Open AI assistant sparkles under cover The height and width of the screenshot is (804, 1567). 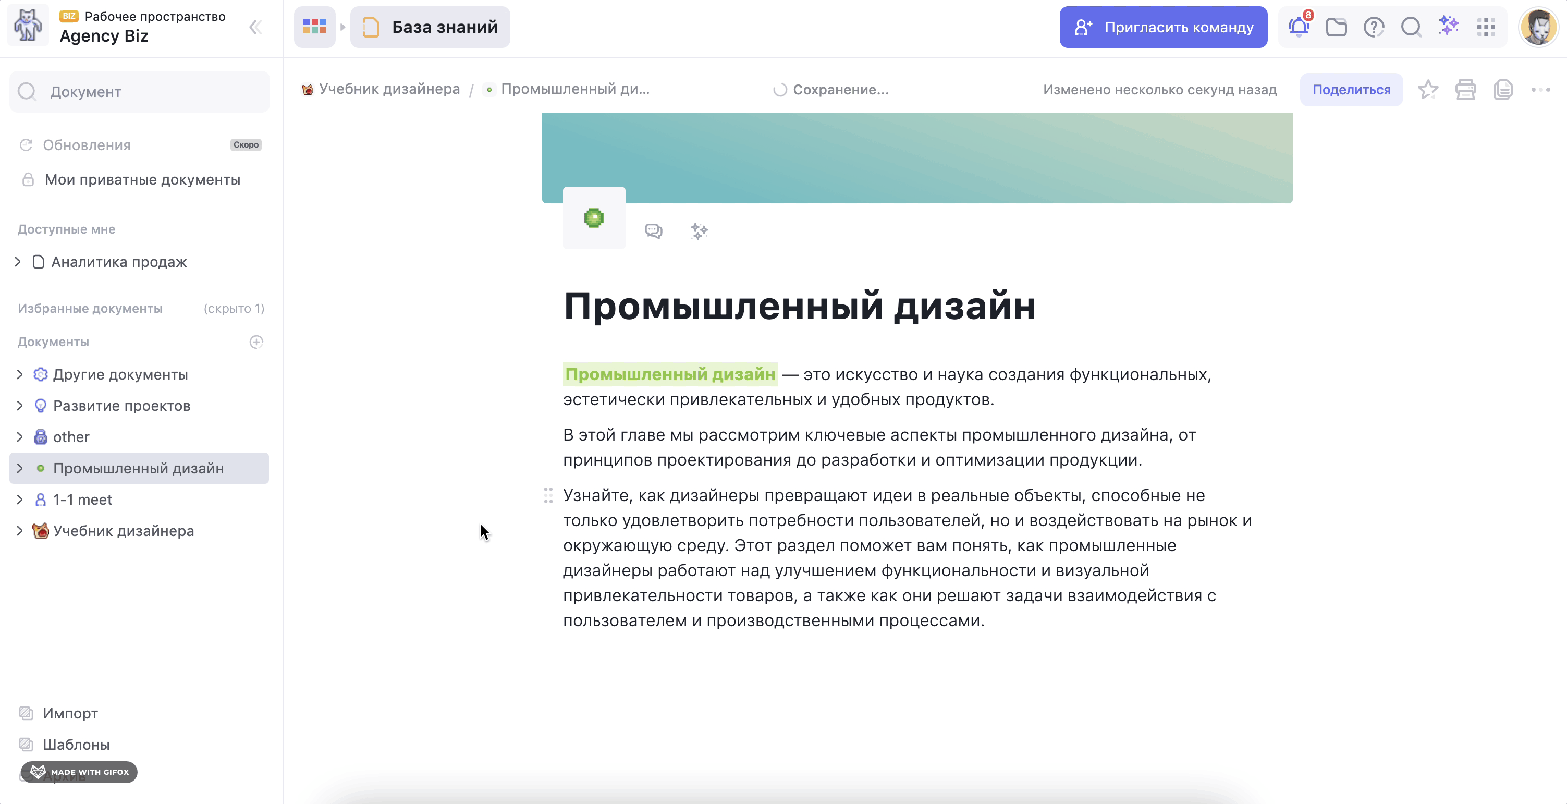point(700,232)
